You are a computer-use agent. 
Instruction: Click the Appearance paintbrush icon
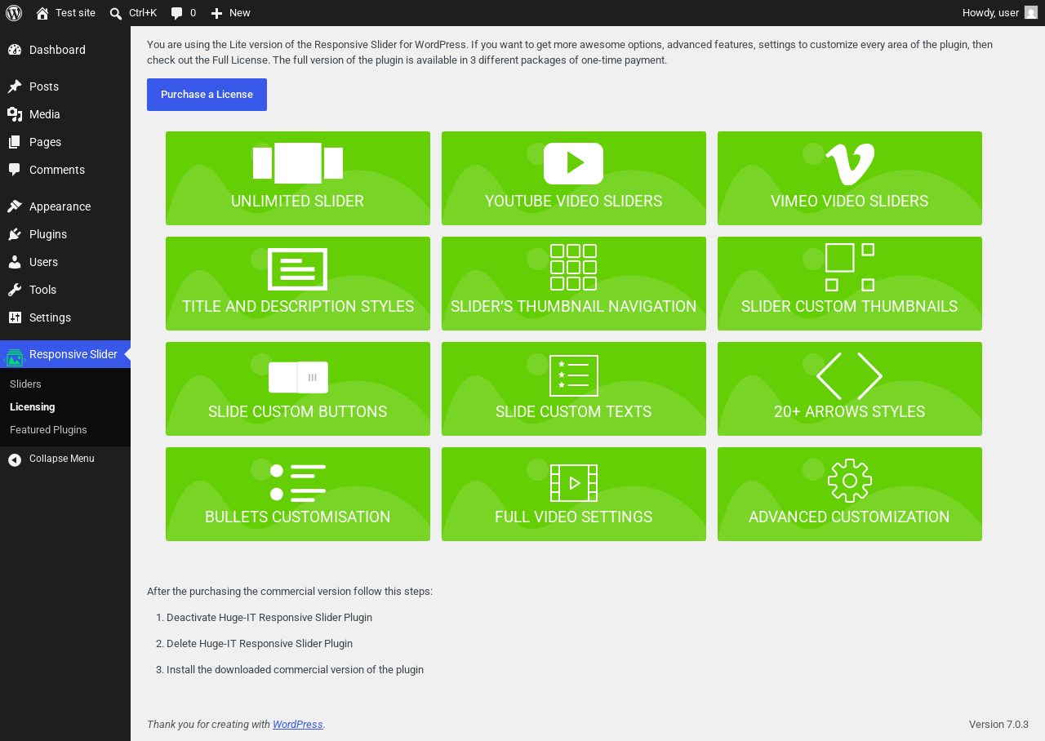[15, 206]
